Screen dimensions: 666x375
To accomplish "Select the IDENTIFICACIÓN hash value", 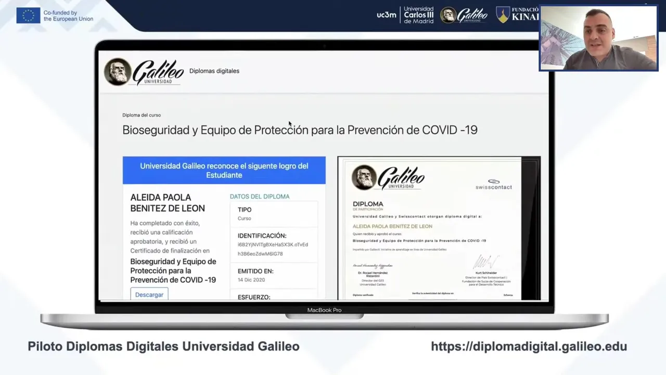I will click(273, 249).
